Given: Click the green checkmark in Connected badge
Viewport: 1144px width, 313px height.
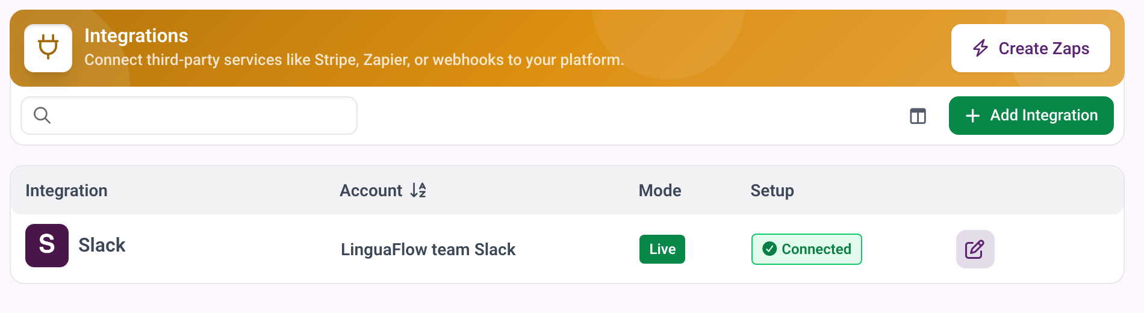Looking at the screenshot, I should pos(769,249).
